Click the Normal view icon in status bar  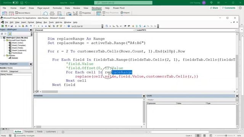(198, 135)
